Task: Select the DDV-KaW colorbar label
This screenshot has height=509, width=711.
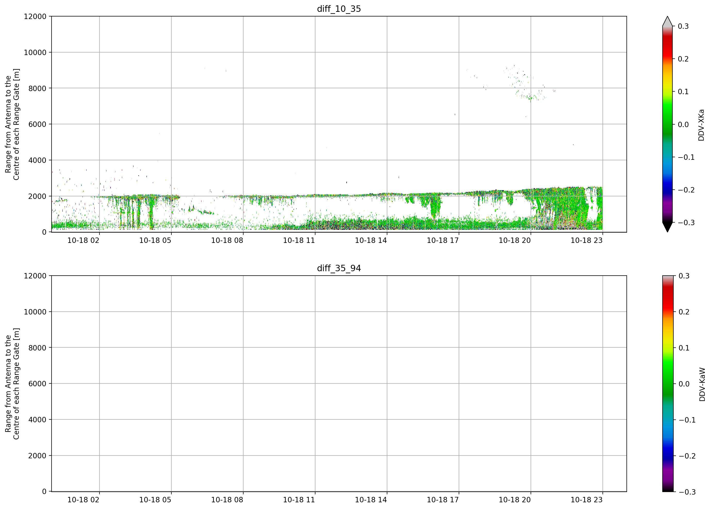Action: coord(702,384)
